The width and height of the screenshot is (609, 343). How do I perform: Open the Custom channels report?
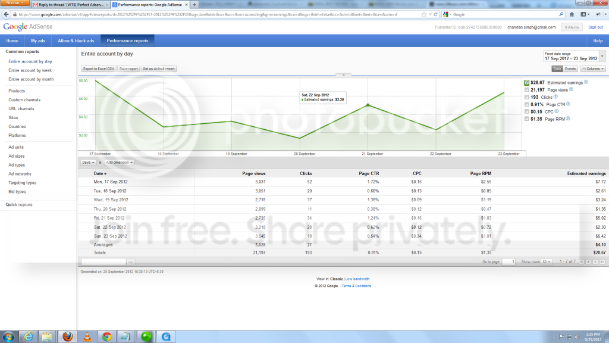(x=24, y=100)
